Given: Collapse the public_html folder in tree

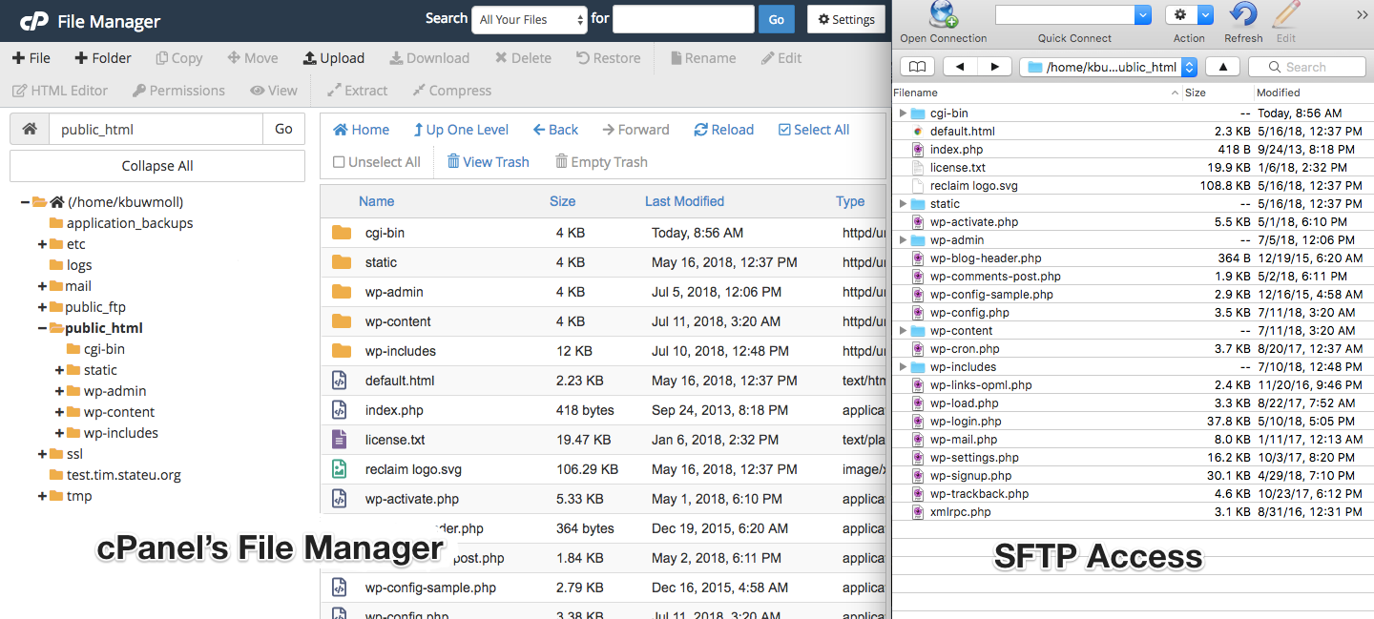Looking at the screenshot, I should point(42,328).
